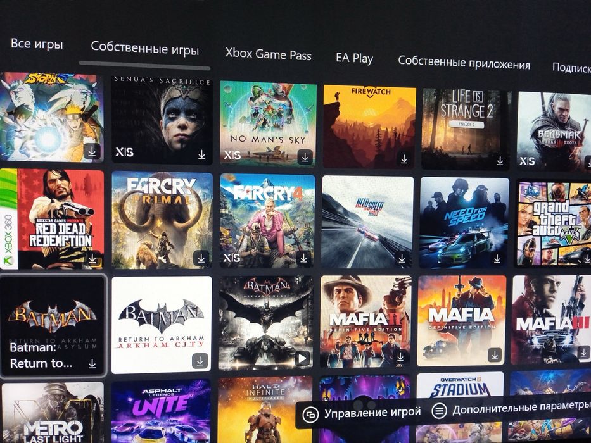Image resolution: width=591 pixels, height=443 pixels.
Task: Select Life is Strange 2 tile
Action: (x=466, y=129)
